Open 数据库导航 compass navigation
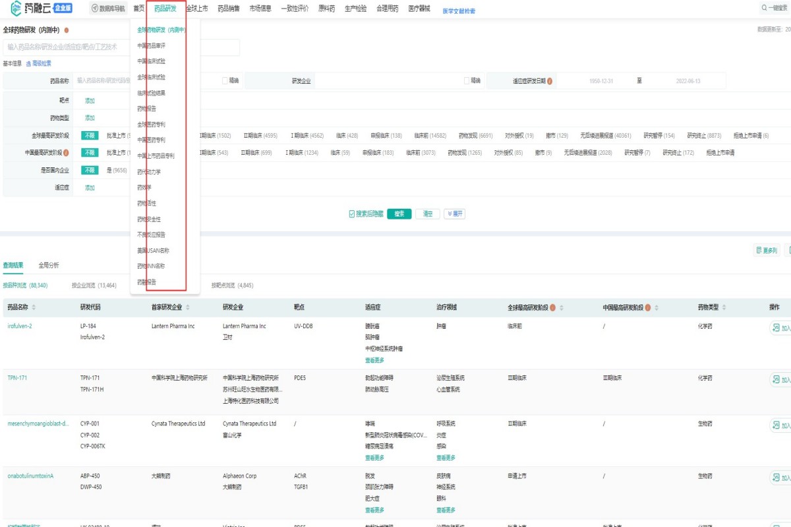 [96, 9]
